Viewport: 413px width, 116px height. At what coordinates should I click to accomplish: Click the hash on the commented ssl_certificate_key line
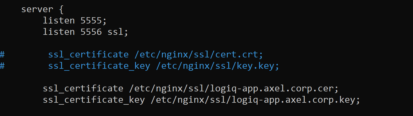(2, 66)
